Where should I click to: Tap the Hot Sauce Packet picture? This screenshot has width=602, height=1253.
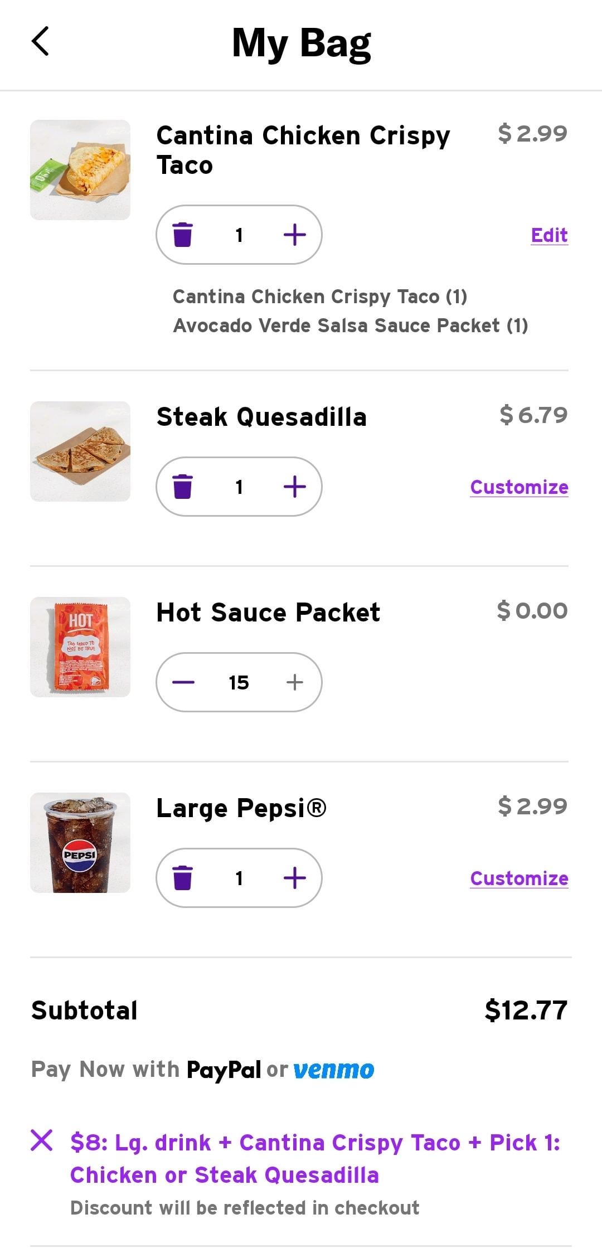[x=80, y=647]
